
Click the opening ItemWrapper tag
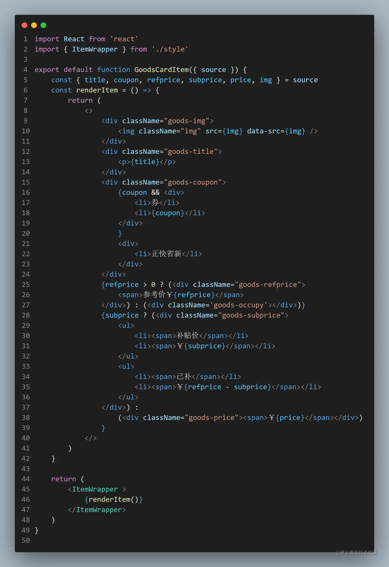[97, 489]
